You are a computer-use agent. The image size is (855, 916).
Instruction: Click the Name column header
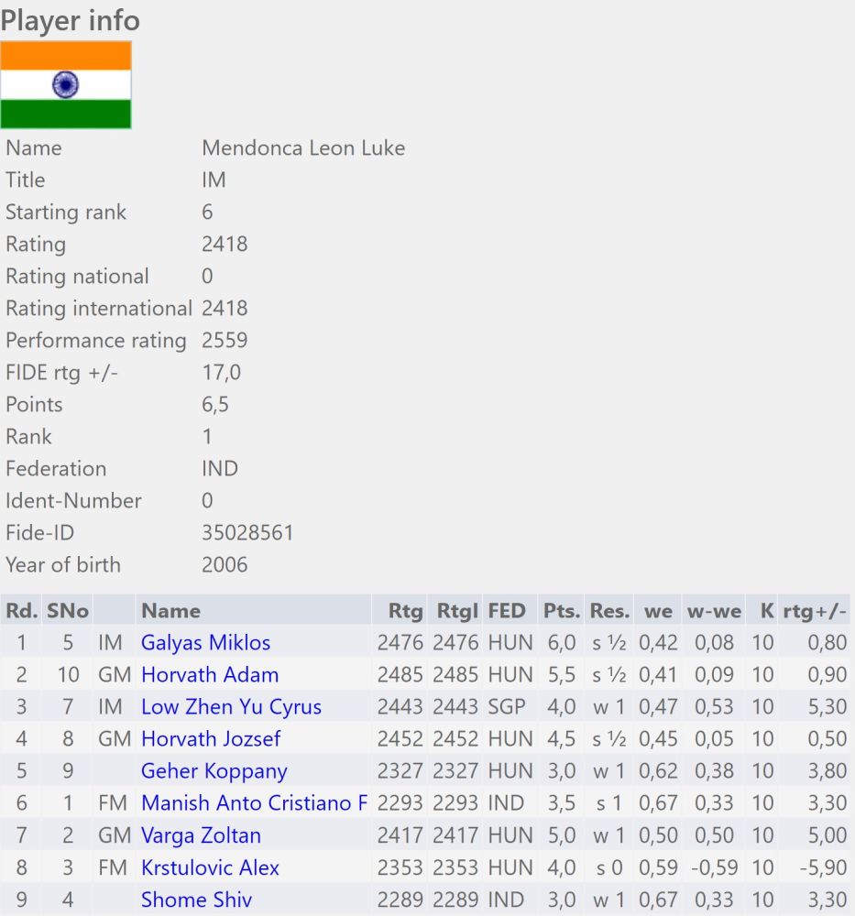(x=170, y=610)
